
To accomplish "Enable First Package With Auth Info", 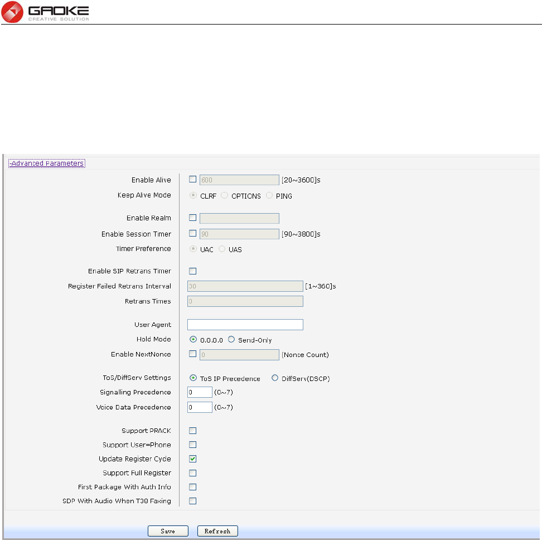I will (192, 487).
